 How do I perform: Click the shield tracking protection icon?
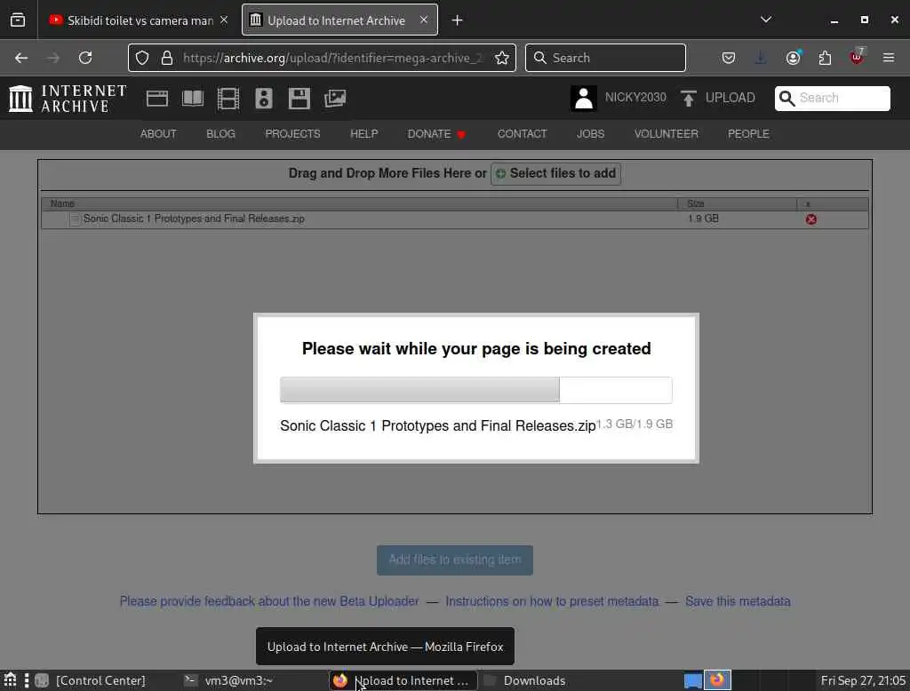[x=142, y=58]
